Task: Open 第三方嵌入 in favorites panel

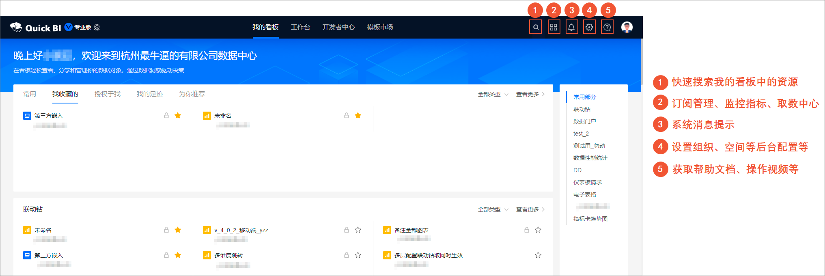Action: (49, 116)
